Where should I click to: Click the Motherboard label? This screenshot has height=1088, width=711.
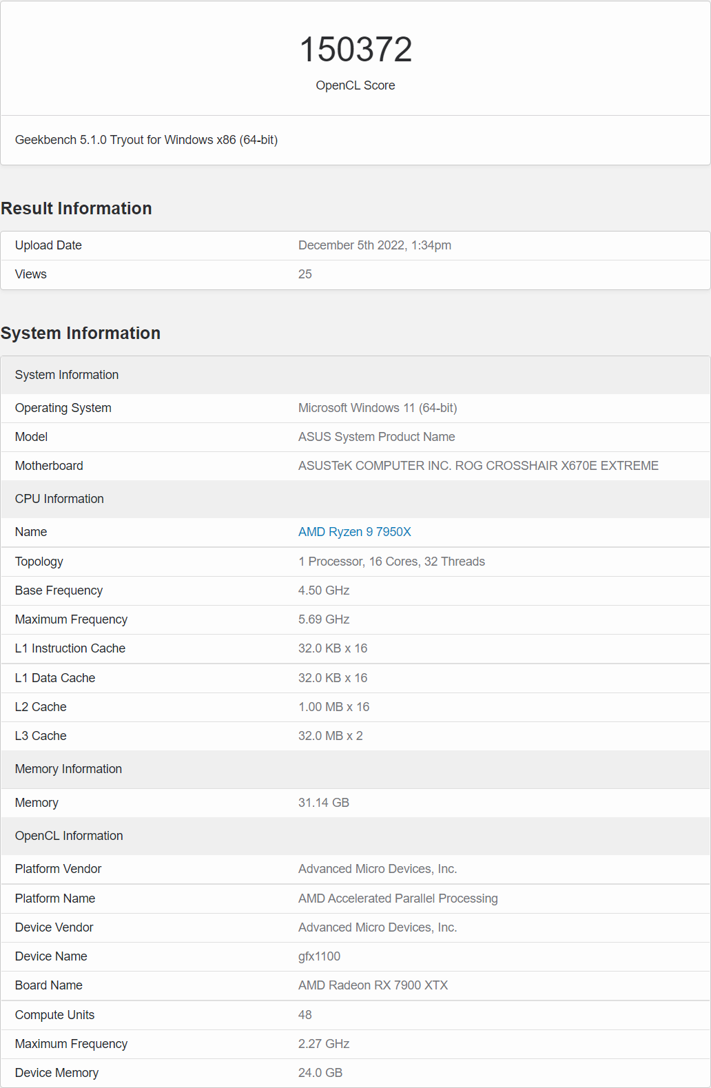[x=49, y=466]
